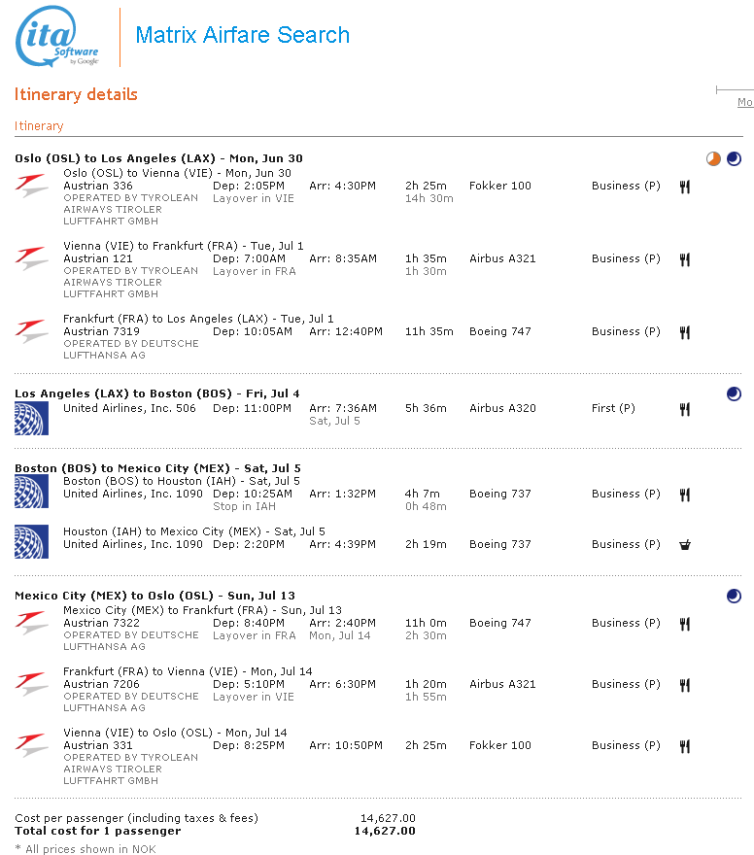This screenshot has width=754, height=855.
Task: Click the partially visible link at top right
Action: click(x=744, y=102)
